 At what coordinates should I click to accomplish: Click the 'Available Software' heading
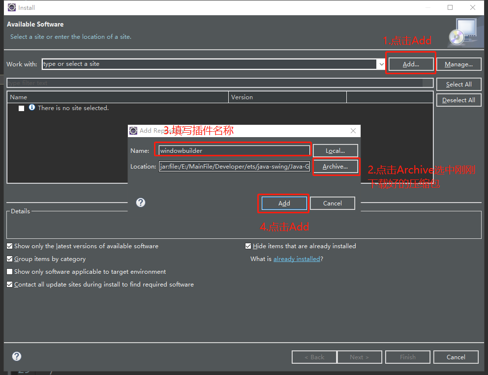pos(35,24)
